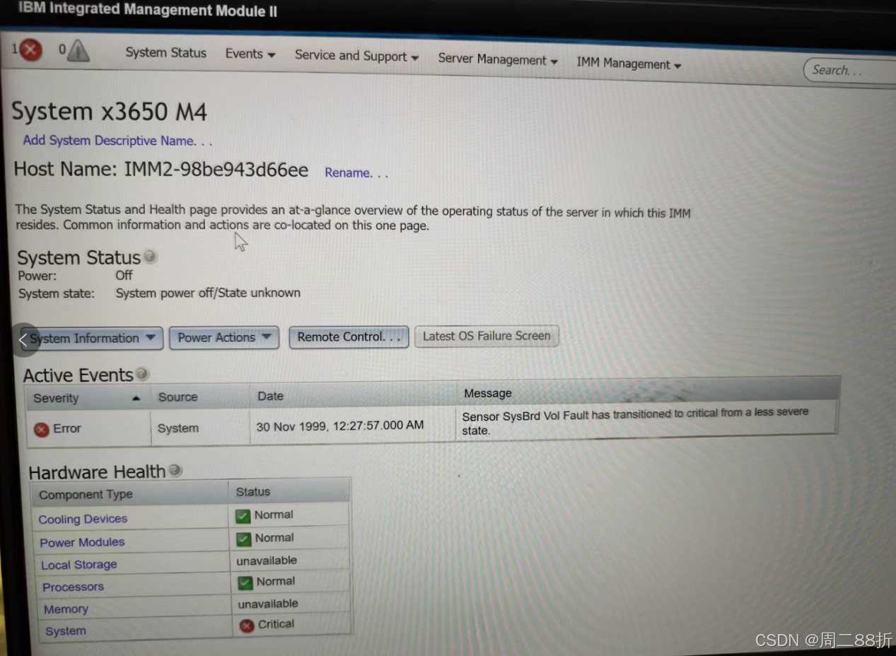The height and width of the screenshot is (656, 896).
Task: Click the help icon beside Hardware Health heading
Action: (175, 470)
